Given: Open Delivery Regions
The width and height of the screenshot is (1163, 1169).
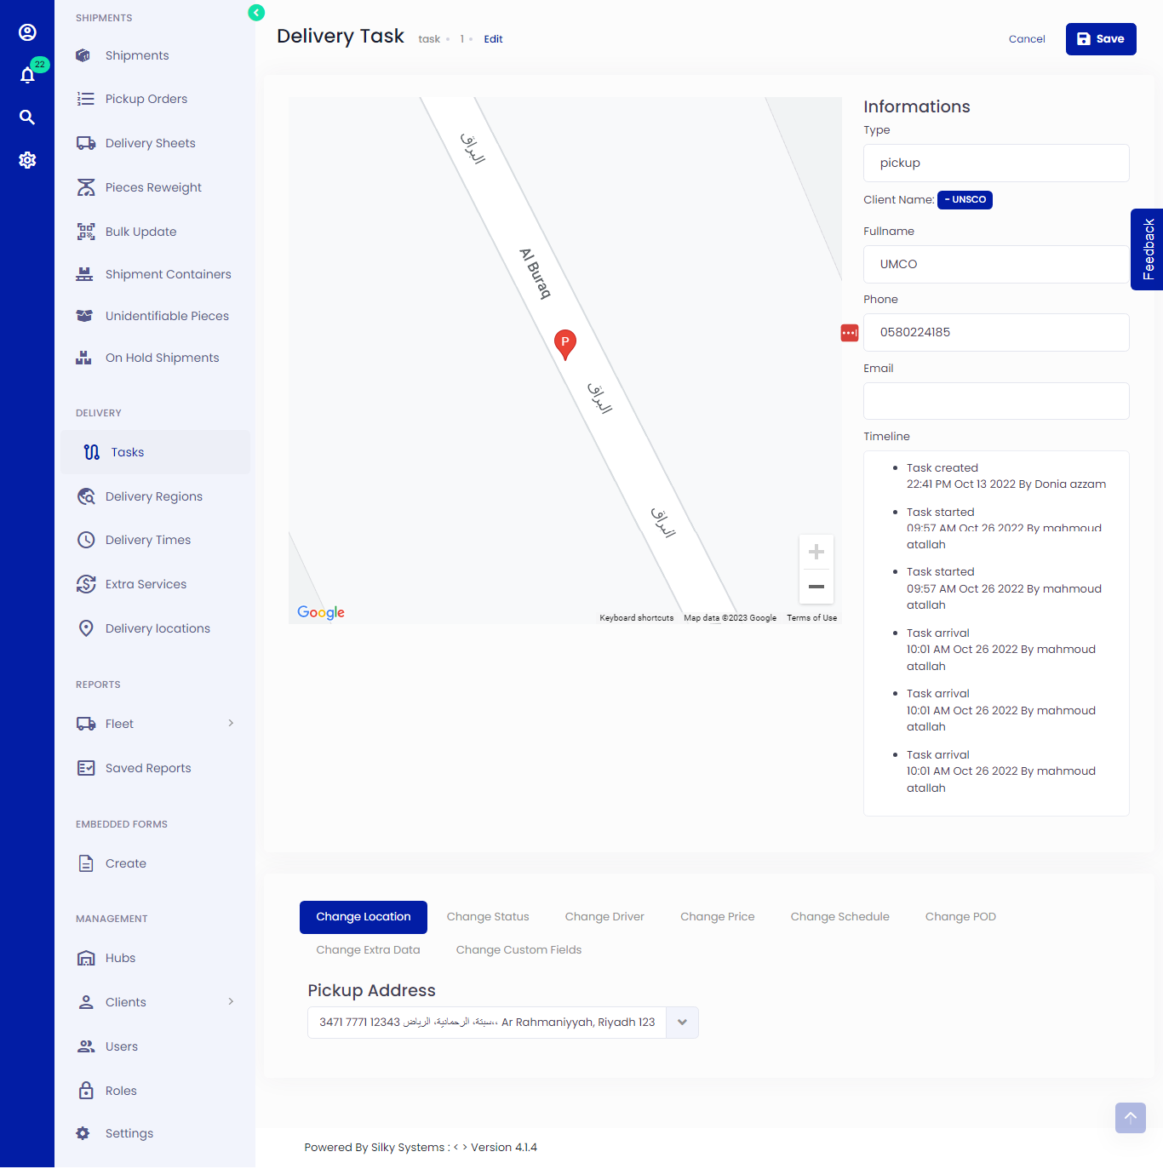Looking at the screenshot, I should (x=154, y=496).
